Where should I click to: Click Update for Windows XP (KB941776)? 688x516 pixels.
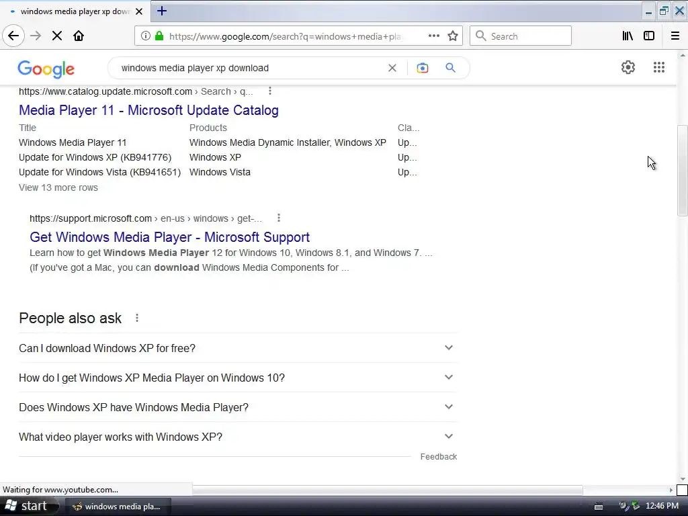point(95,157)
